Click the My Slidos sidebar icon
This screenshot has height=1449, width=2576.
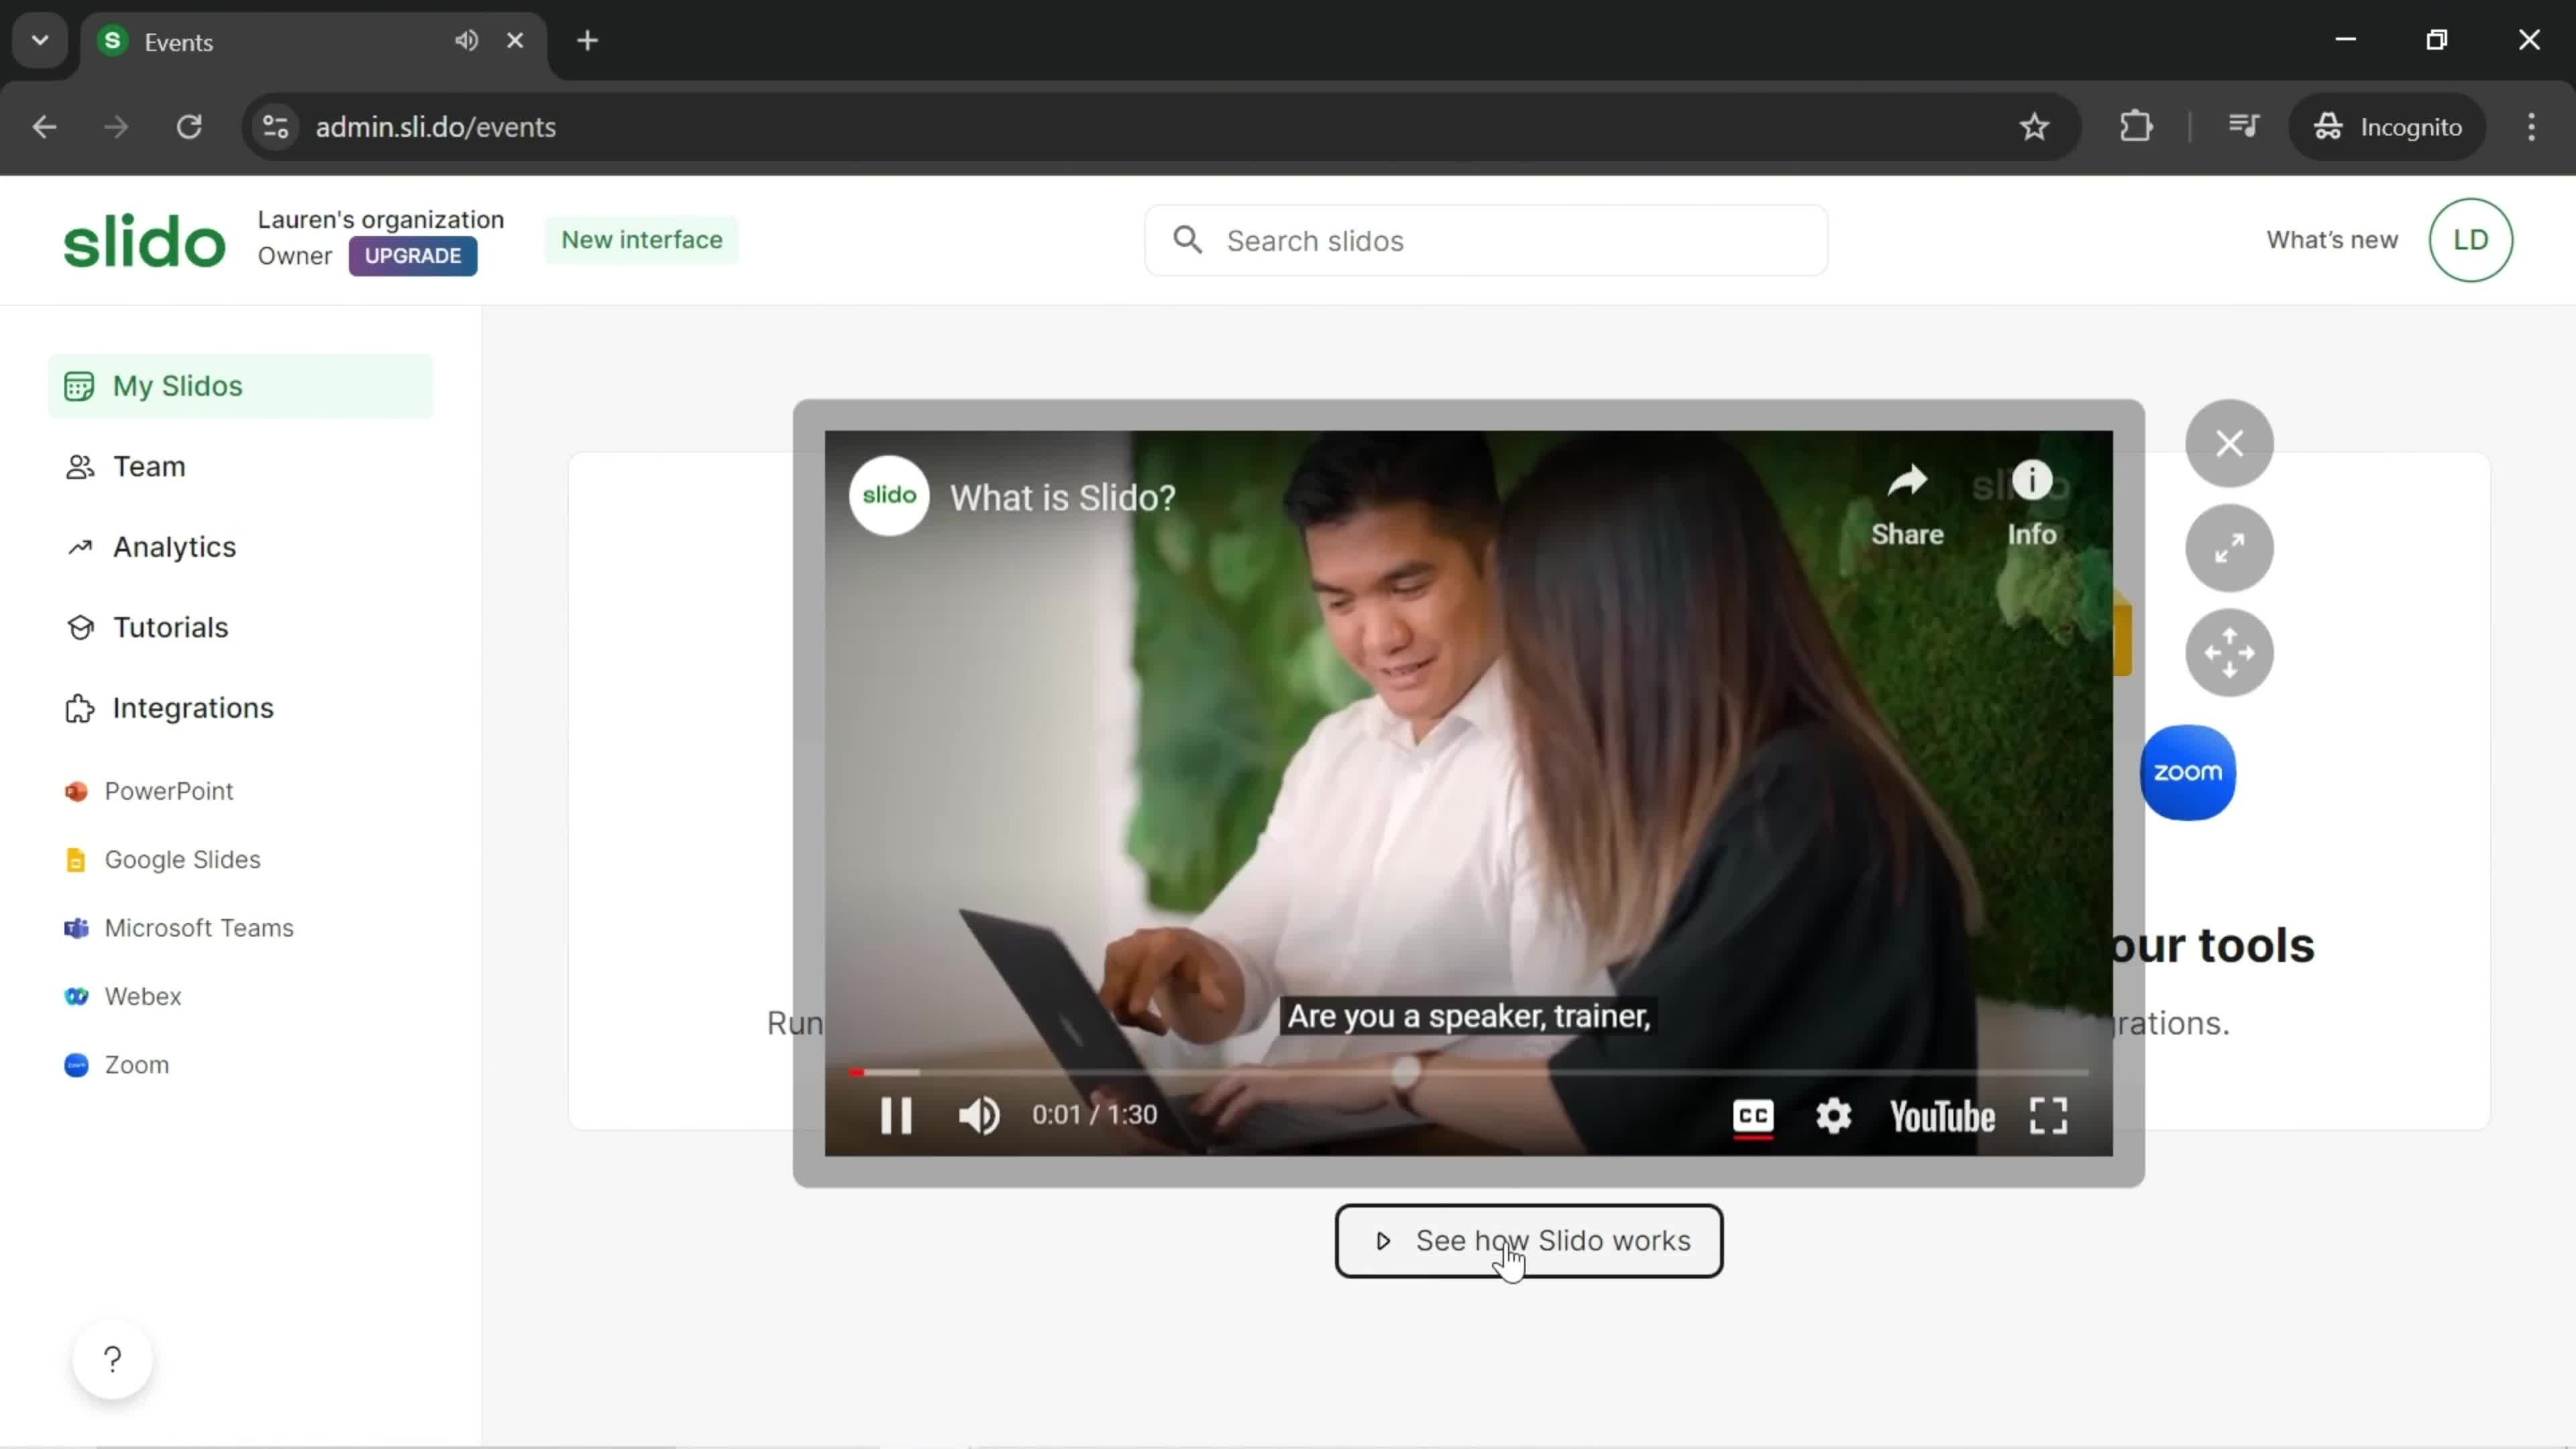(78, 386)
